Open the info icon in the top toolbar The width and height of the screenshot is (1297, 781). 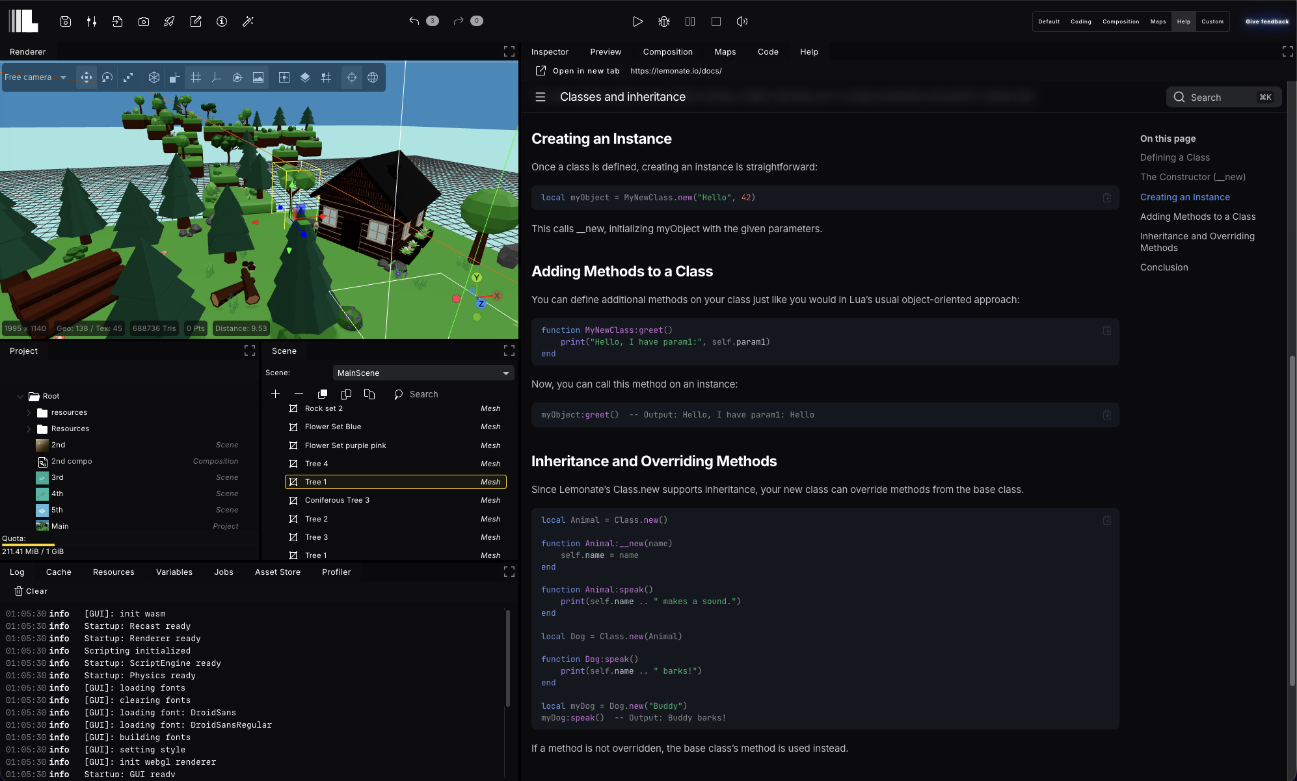(221, 21)
